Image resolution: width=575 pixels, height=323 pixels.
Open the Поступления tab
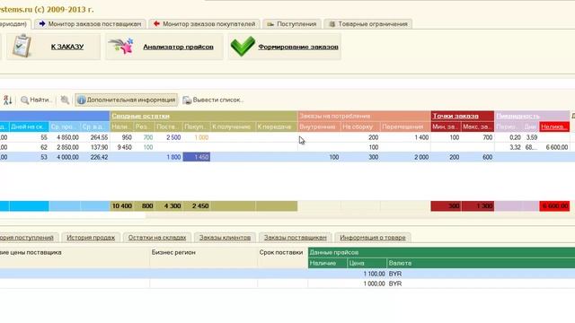click(292, 24)
